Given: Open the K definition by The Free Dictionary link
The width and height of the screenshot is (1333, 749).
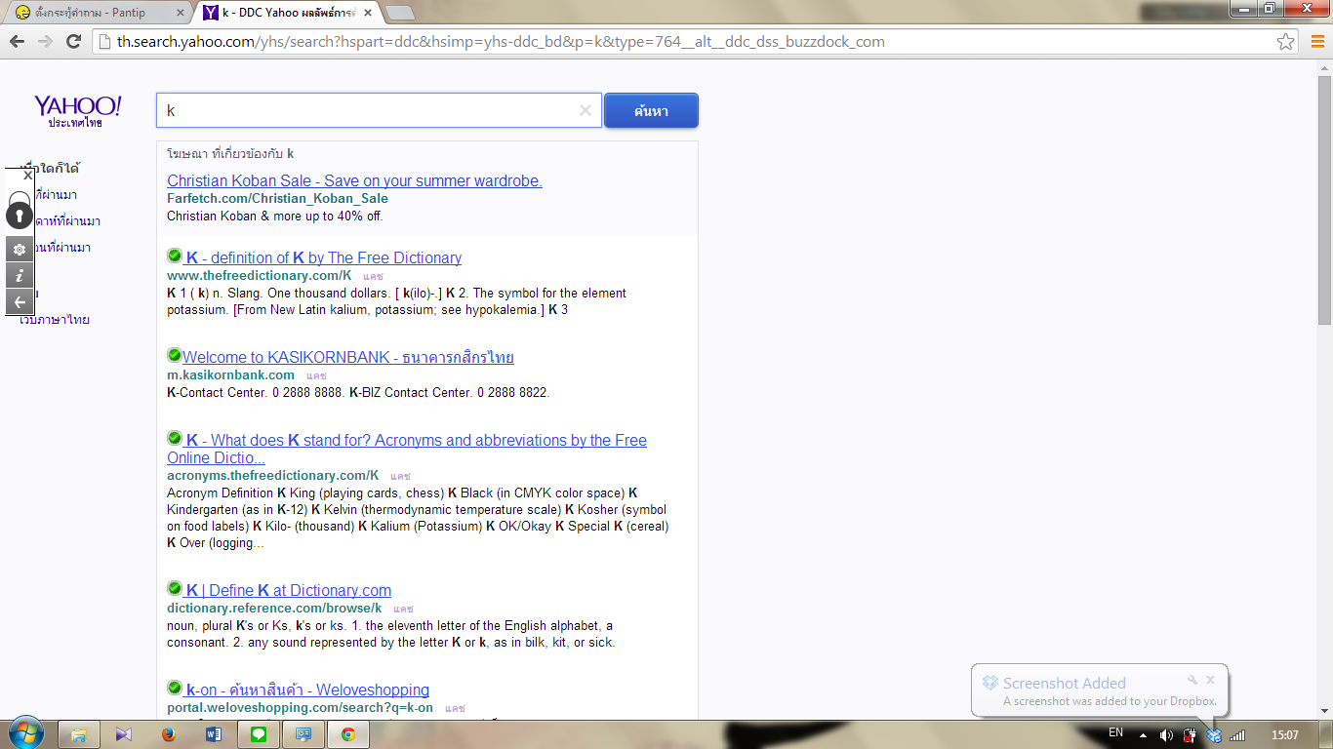Looking at the screenshot, I should 323,257.
